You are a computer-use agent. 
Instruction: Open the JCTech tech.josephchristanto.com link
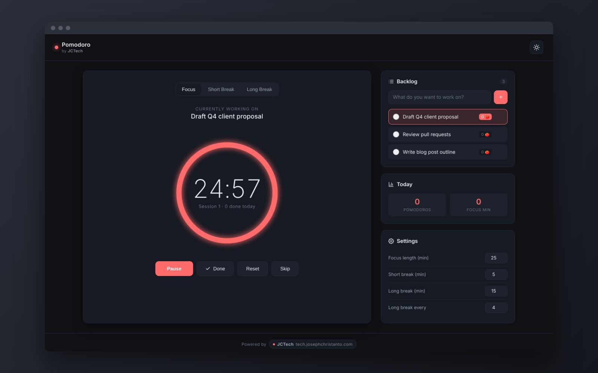click(312, 344)
